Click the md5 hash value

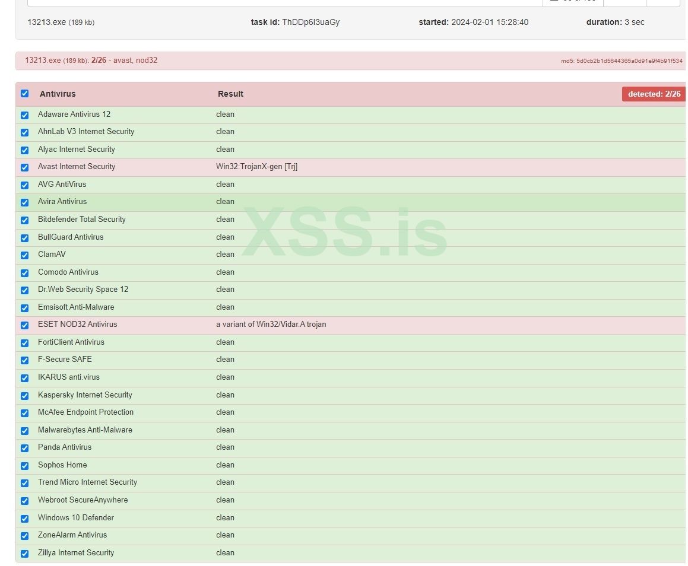[629, 61]
